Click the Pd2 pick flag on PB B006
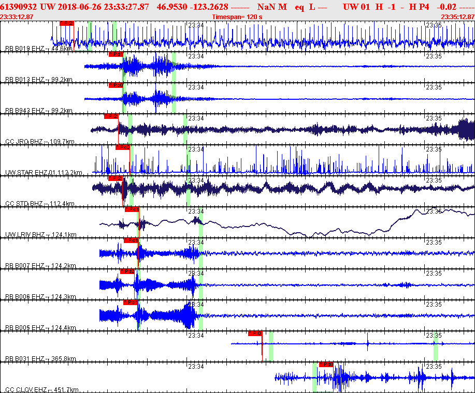The image size is (475, 393). tap(127, 271)
